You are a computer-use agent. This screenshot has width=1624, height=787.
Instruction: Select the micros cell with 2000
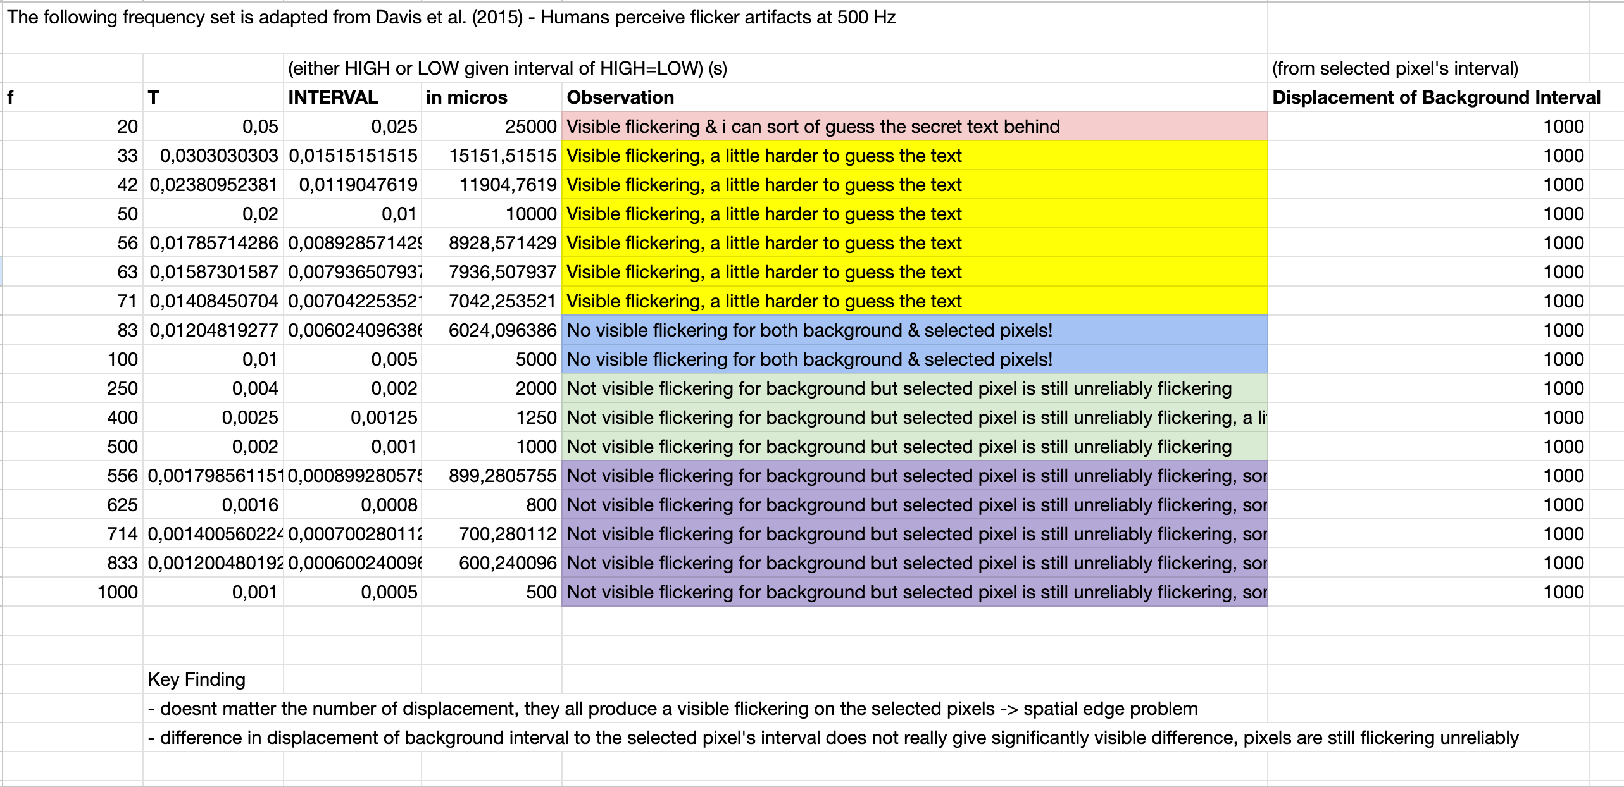(492, 388)
